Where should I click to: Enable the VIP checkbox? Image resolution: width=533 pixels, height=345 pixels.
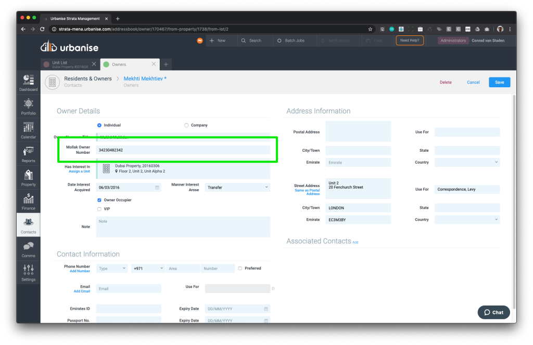pyautogui.click(x=99, y=209)
